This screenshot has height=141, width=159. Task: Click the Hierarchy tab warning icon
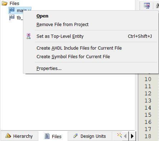coord(8,136)
